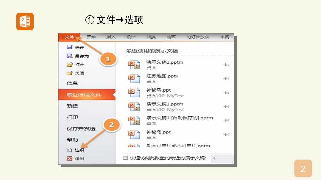The height and width of the screenshot is (180, 321).
Task: Enable 快速访问此数量的最近的演示文稿 checkbox
Action: coord(125,158)
